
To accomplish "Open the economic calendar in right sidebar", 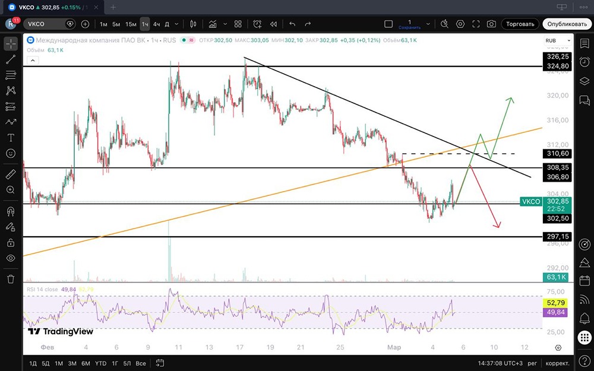I will coord(584,281).
